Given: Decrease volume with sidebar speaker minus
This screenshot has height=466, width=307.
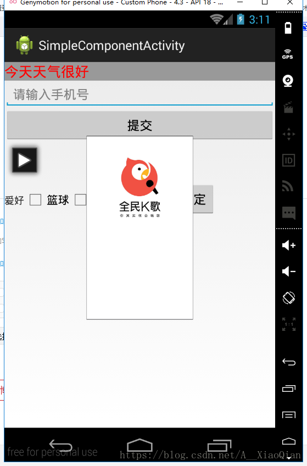Looking at the screenshot, I should pyautogui.click(x=288, y=271).
